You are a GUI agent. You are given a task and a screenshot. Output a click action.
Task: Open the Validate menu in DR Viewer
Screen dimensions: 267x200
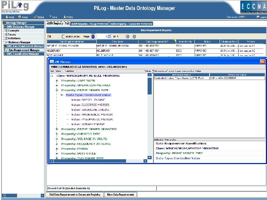69,71
